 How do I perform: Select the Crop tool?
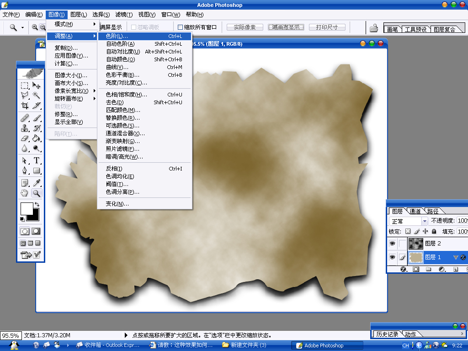25,105
